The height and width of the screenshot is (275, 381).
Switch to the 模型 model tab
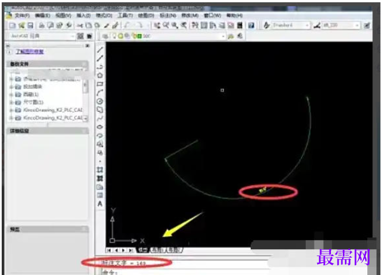coord(143,250)
